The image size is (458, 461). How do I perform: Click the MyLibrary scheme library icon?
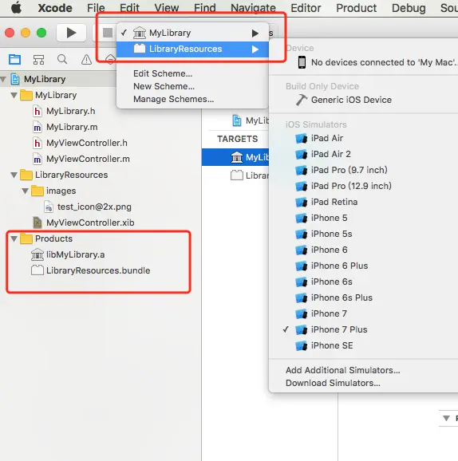[140, 33]
